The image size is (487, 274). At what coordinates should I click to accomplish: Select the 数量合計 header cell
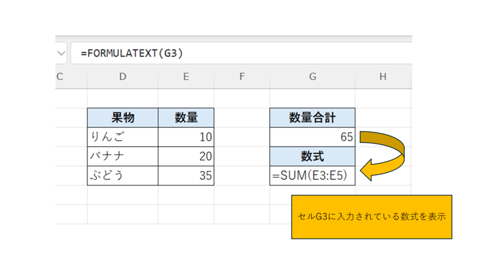tap(312, 118)
